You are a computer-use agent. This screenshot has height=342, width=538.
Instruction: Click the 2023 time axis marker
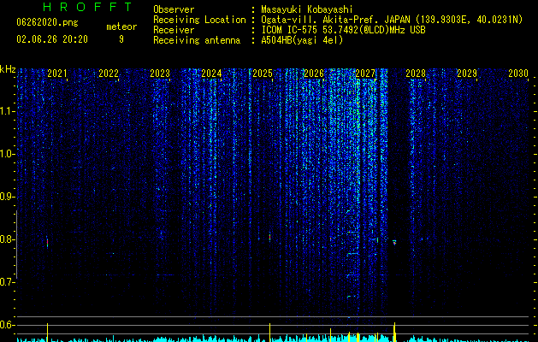[160, 74]
